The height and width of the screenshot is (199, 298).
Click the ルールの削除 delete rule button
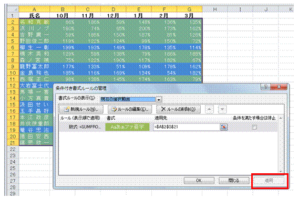(x=178, y=109)
